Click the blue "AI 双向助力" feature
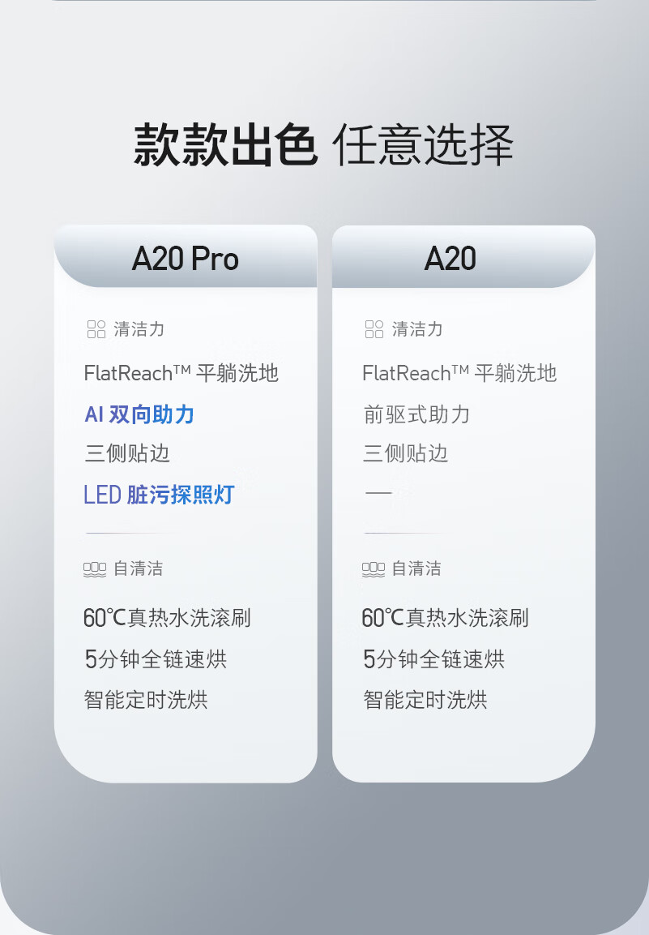 pos(139,414)
